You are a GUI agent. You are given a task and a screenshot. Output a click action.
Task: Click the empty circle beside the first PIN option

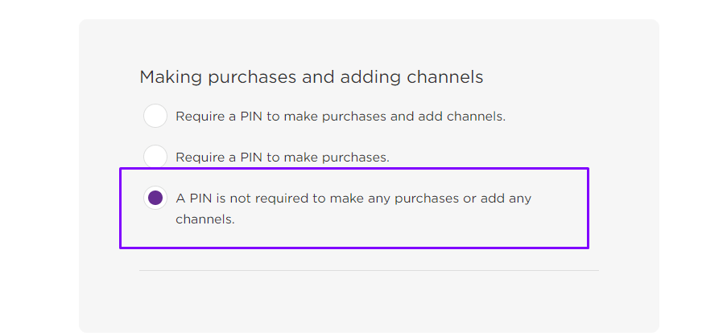tap(155, 116)
